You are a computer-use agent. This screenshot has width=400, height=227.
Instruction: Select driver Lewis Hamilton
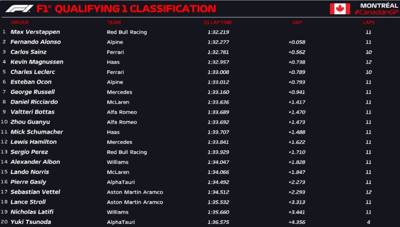coord(33,142)
